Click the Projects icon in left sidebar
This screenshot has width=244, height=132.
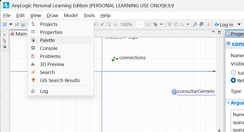pyautogui.click(x=4, y=41)
